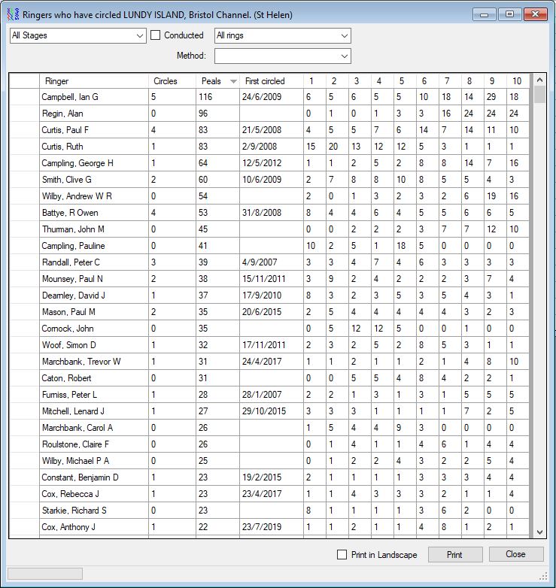Sort by the Circles column header
This screenshot has width=556, height=588.
(172, 81)
